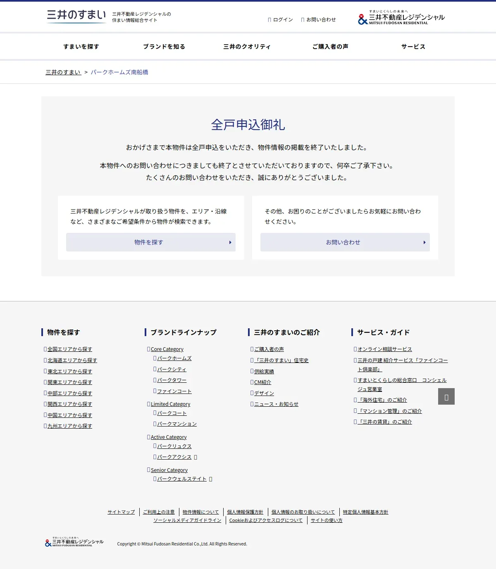Screen dimensions: 496x569
Task: Open 個人情報のお取り扱いについて link
Action: pos(303,512)
